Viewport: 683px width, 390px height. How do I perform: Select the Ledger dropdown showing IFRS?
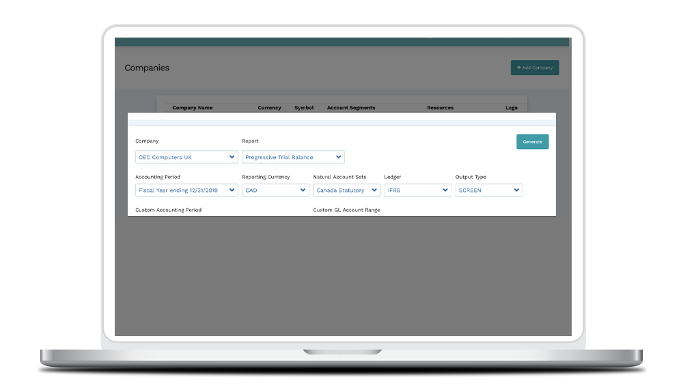417,191
